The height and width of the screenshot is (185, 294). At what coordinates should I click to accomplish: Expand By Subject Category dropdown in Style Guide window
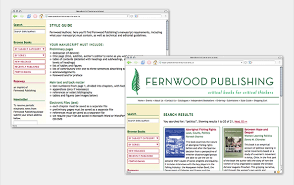pyautogui.click(x=44, y=49)
